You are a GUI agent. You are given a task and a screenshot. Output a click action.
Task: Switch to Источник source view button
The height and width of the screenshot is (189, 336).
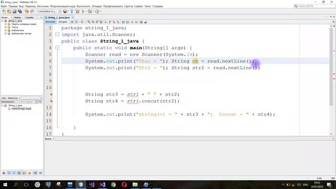[x=50, y=22]
